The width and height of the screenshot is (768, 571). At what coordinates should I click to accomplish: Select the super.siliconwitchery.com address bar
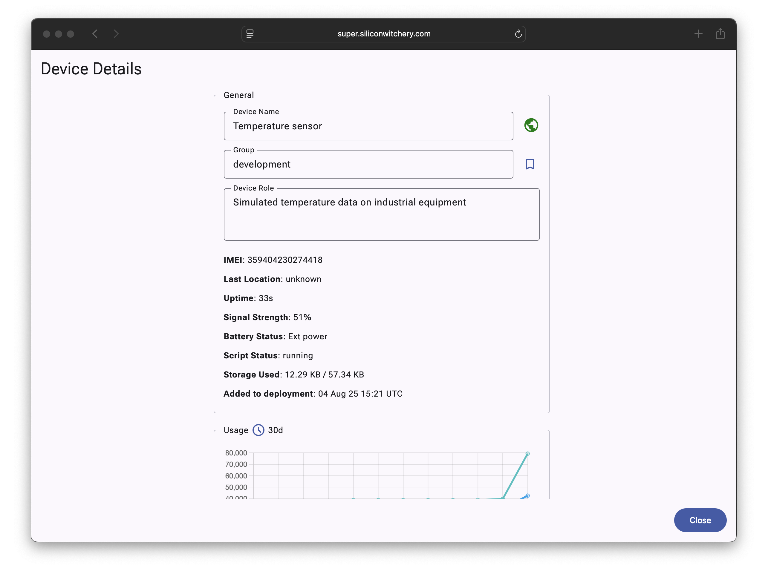tap(383, 34)
